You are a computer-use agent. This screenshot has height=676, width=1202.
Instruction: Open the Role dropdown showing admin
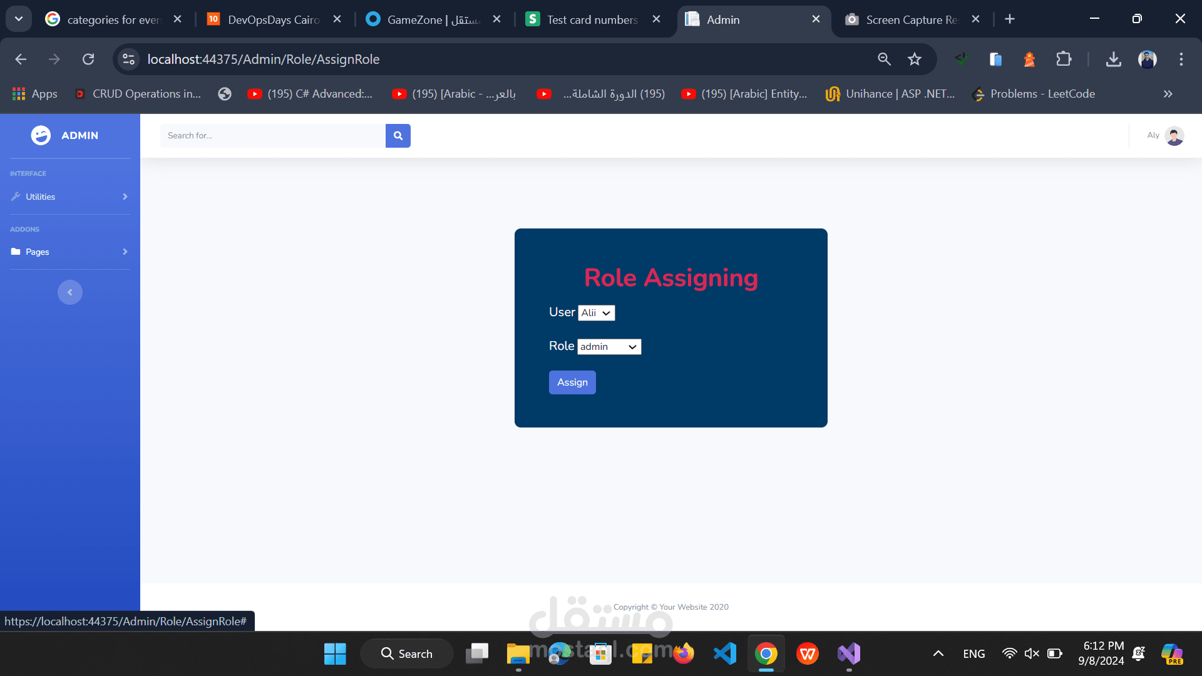[x=609, y=347]
